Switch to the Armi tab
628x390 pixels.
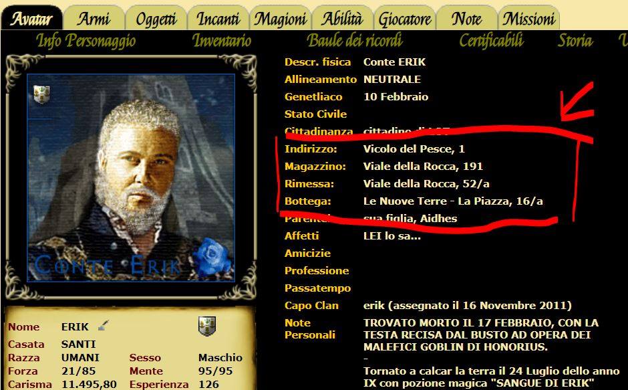94,19
